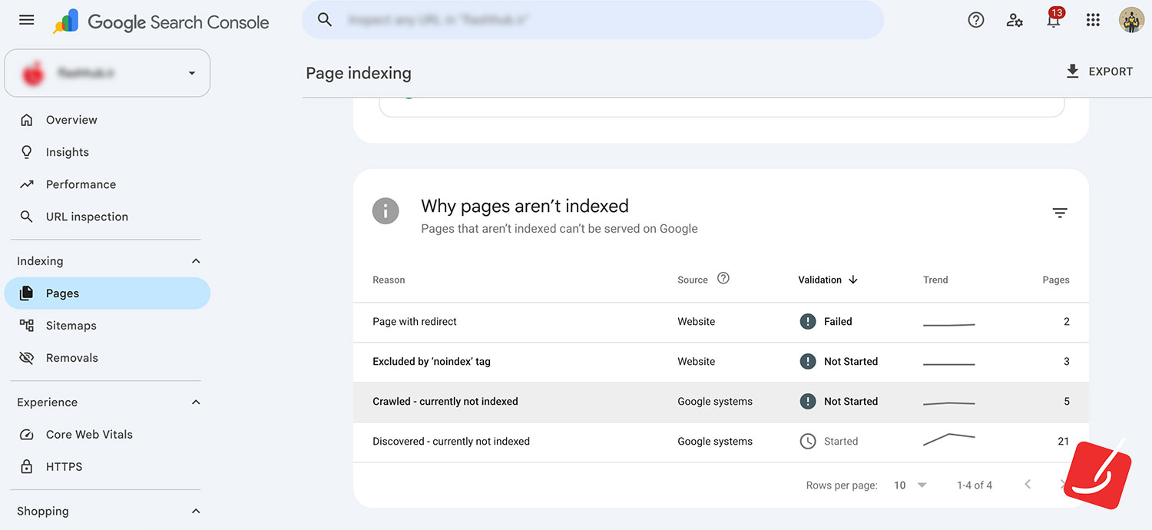The image size is (1152, 530).
Task: Open the hamburger main menu
Action: point(27,20)
